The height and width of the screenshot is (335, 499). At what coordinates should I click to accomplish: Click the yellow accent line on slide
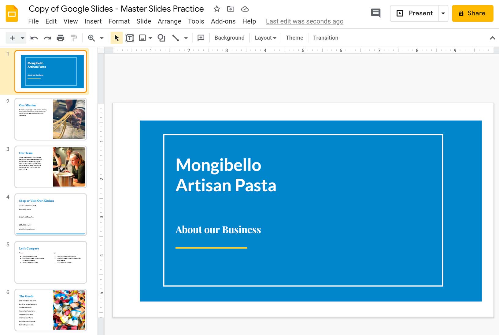211,248
